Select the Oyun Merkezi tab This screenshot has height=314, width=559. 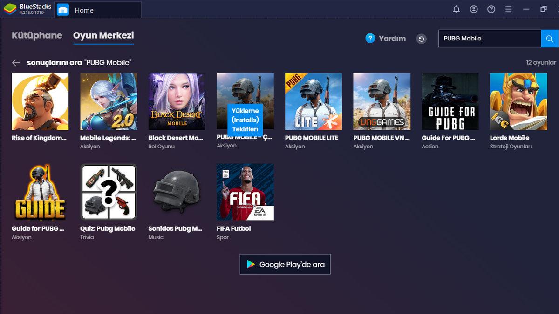(103, 35)
